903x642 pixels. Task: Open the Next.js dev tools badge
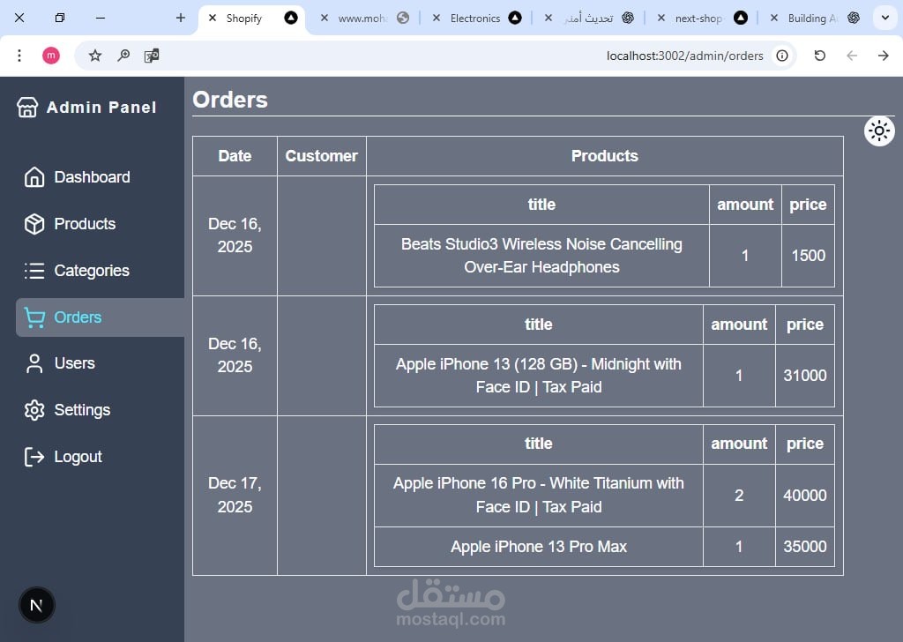(x=36, y=605)
